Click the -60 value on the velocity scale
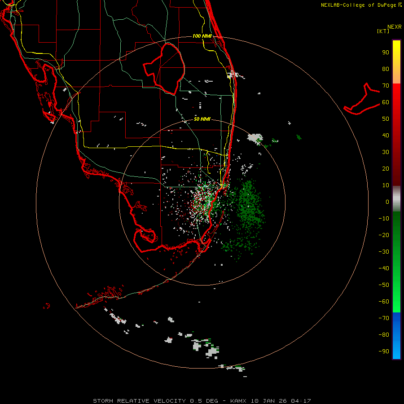The width and height of the screenshot is (404, 404). point(384,302)
